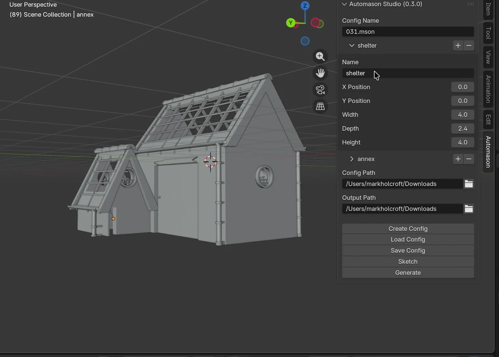The width and height of the screenshot is (499, 357).
Task: Remove item with shelter row minus button
Action: tap(469, 45)
